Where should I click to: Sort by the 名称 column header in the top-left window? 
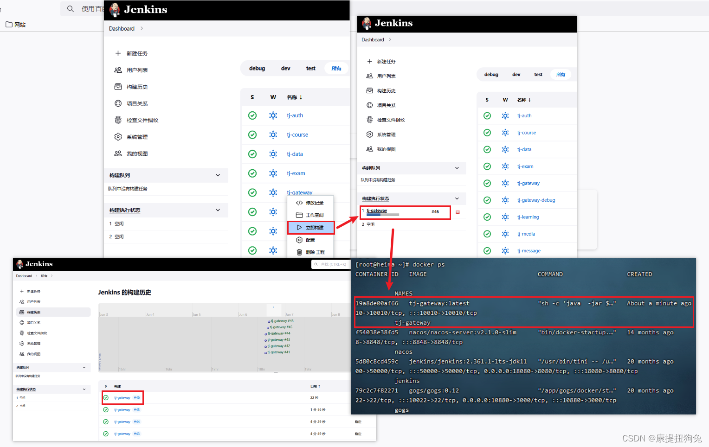295,97
